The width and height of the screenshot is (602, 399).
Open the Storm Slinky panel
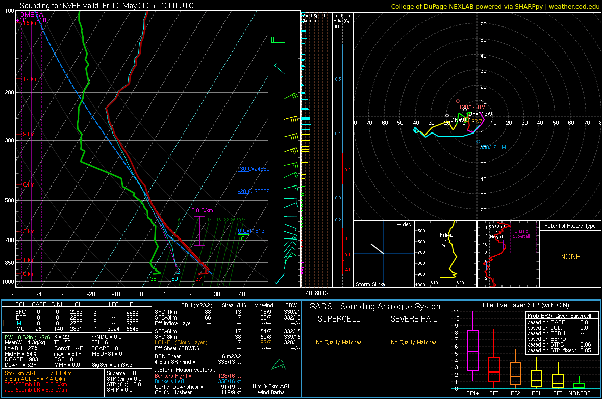coord(384,254)
